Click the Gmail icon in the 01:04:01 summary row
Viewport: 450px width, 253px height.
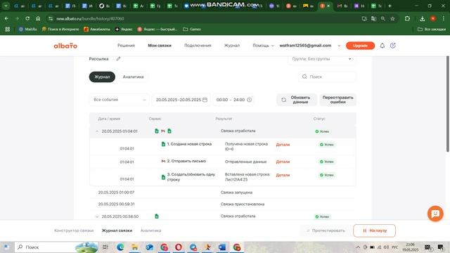click(x=163, y=131)
